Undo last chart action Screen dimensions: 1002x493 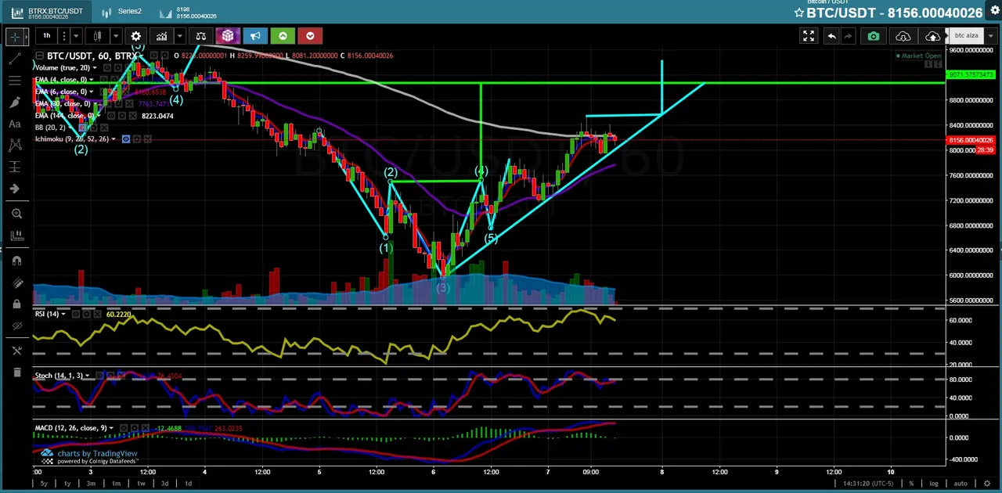[x=831, y=36]
